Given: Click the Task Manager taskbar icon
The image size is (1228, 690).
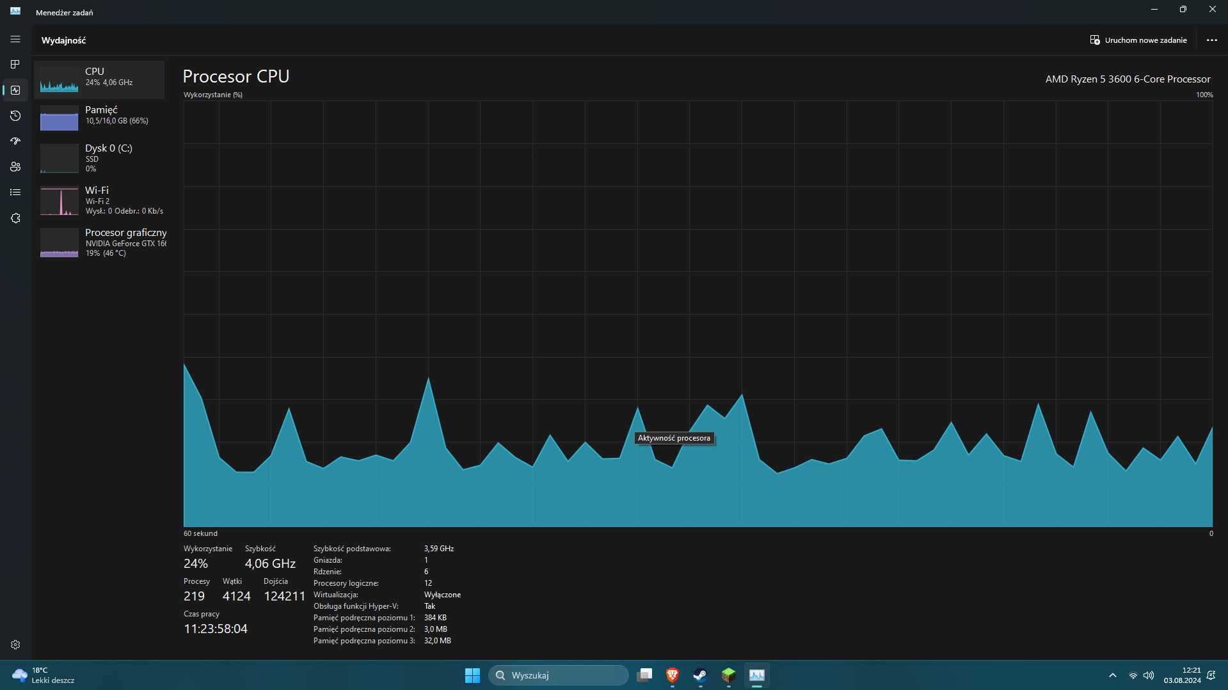Looking at the screenshot, I should click(x=757, y=675).
